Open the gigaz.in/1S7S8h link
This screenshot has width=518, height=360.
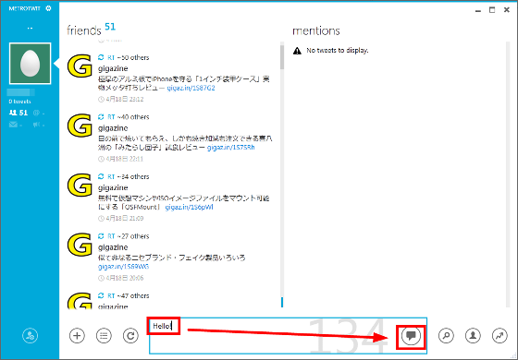(x=231, y=148)
